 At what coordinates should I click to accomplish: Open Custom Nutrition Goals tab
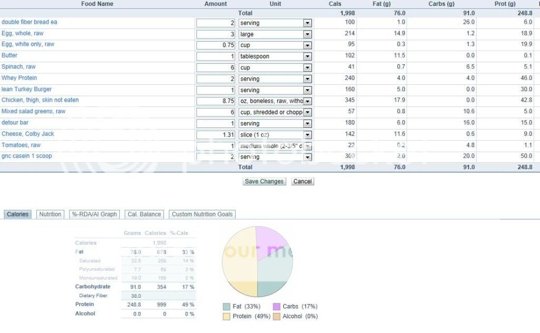[202, 214]
